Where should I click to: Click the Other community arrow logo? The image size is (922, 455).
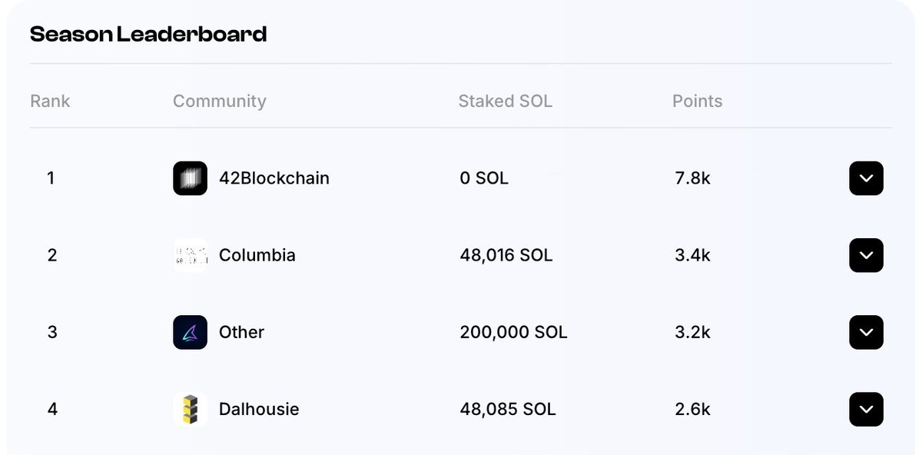pos(190,332)
